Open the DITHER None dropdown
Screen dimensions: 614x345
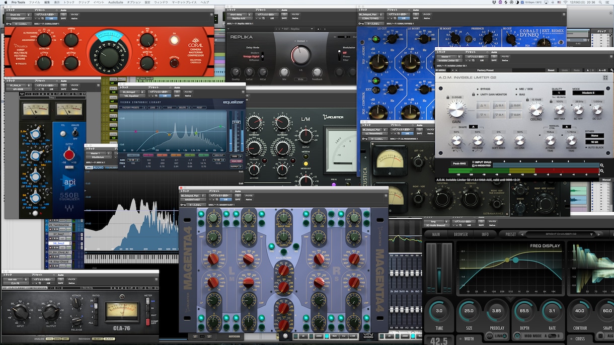594,135
